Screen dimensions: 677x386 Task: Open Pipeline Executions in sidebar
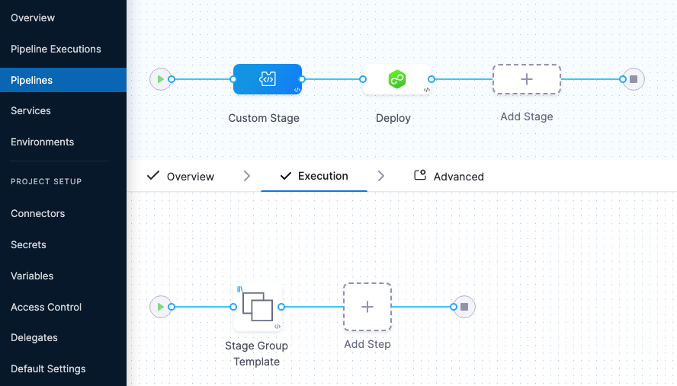(56, 49)
